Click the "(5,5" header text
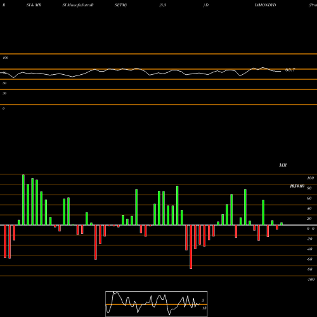Viewport: 317px width, 317px height. click(163, 5)
